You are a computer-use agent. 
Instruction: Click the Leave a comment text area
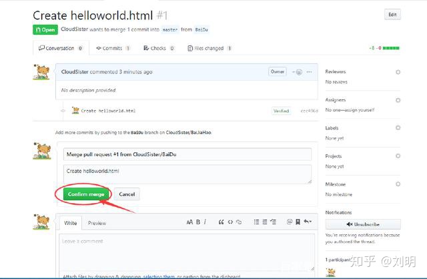click(x=187, y=252)
